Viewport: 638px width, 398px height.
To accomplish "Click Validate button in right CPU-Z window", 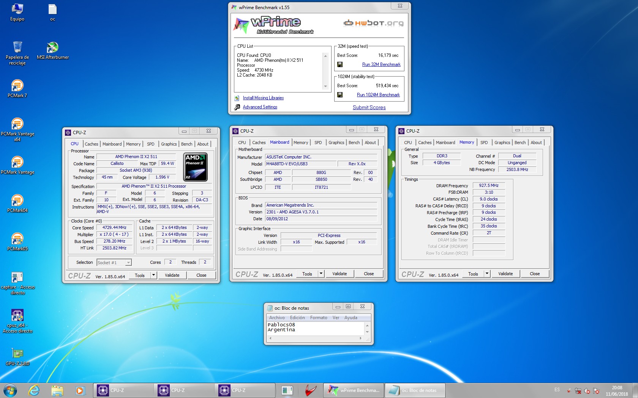I will tap(505, 274).
